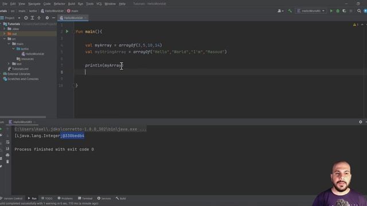Open Version Control tool window
Image resolution: width=367 pixels, height=206 pixels.
click(11, 199)
